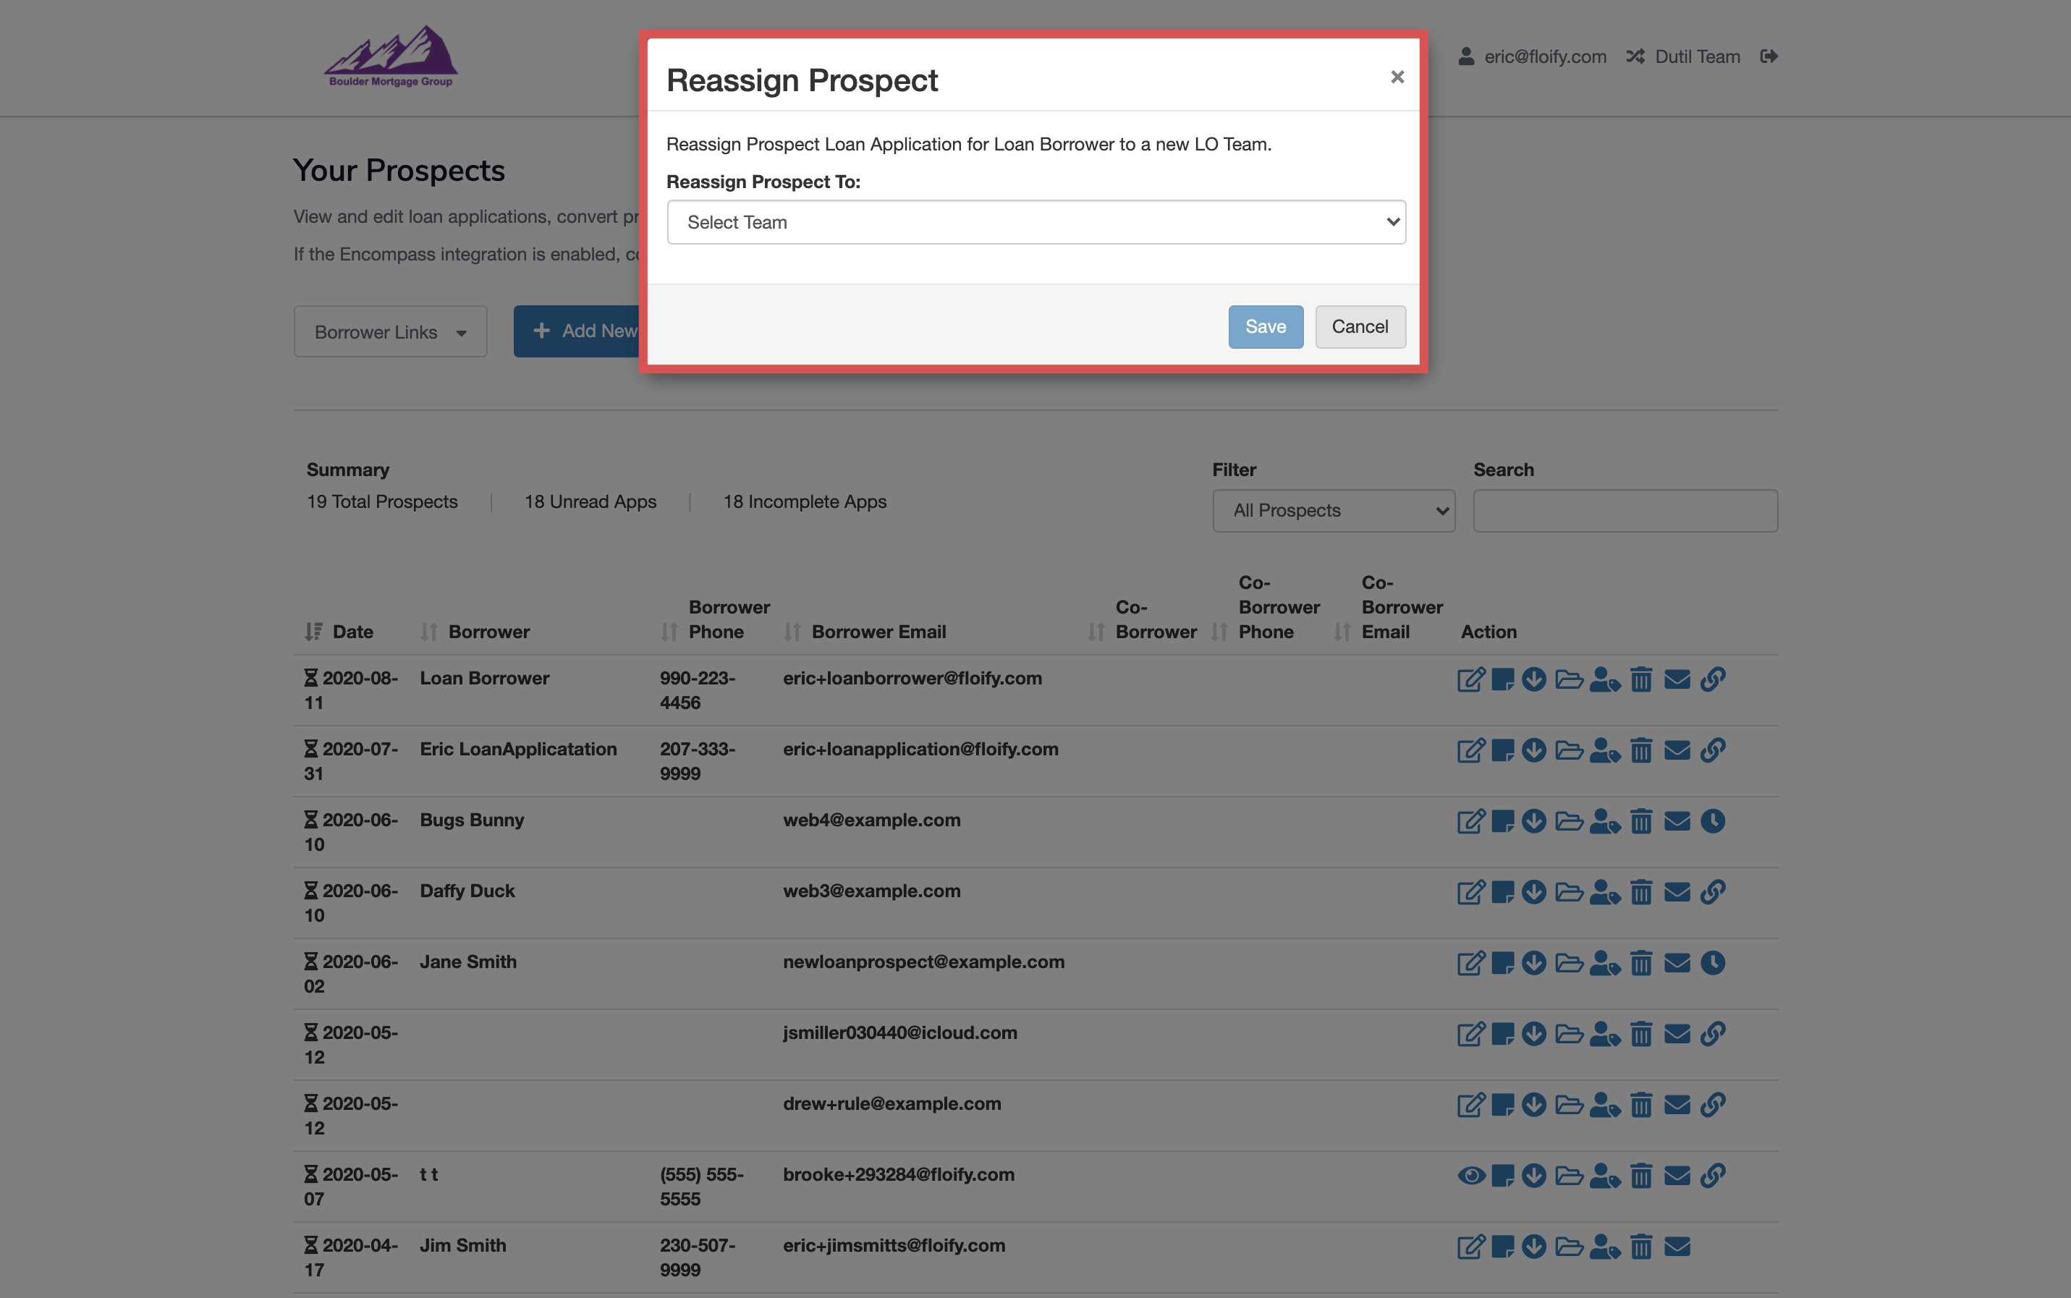The width and height of the screenshot is (2071, 1298).
Task: Click eric+loanborrower@floify.com email cell
Action: point(912,678)
